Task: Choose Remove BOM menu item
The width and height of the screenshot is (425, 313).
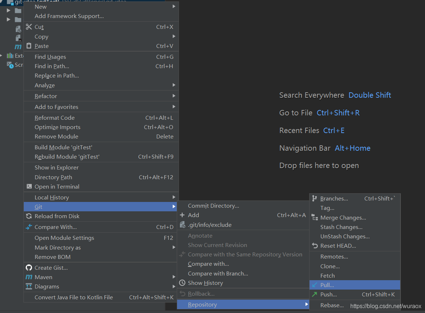Action: pyautogui.click(x=100, y=257)
